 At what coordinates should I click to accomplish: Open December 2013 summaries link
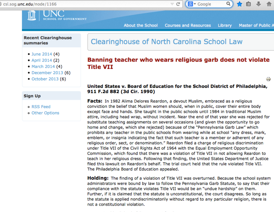pyautogui.click(x=47, y=73)
